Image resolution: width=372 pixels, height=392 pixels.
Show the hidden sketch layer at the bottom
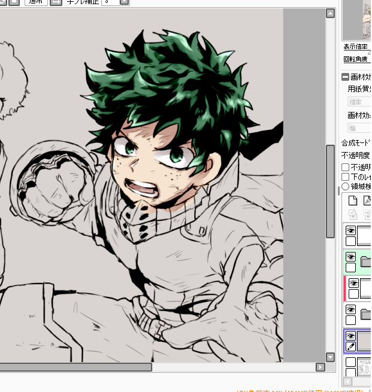point(350,362)
